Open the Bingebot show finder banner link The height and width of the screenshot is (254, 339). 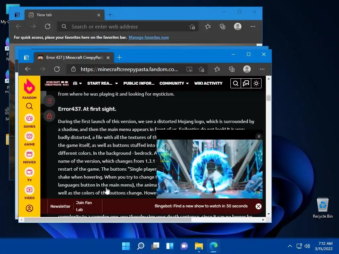[201, 206]
